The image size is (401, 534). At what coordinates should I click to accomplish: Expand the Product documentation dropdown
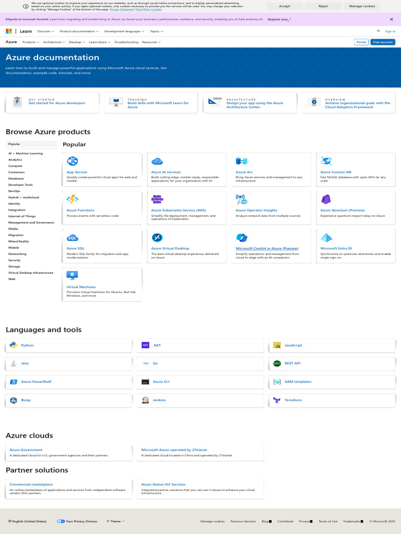point(79,31)
